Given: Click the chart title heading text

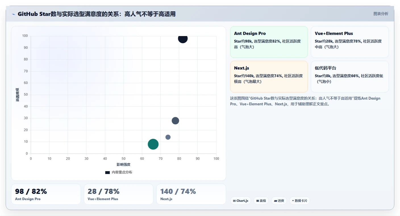Looking at the screenshot, I should pyautogui.click(x=97, y=14).
